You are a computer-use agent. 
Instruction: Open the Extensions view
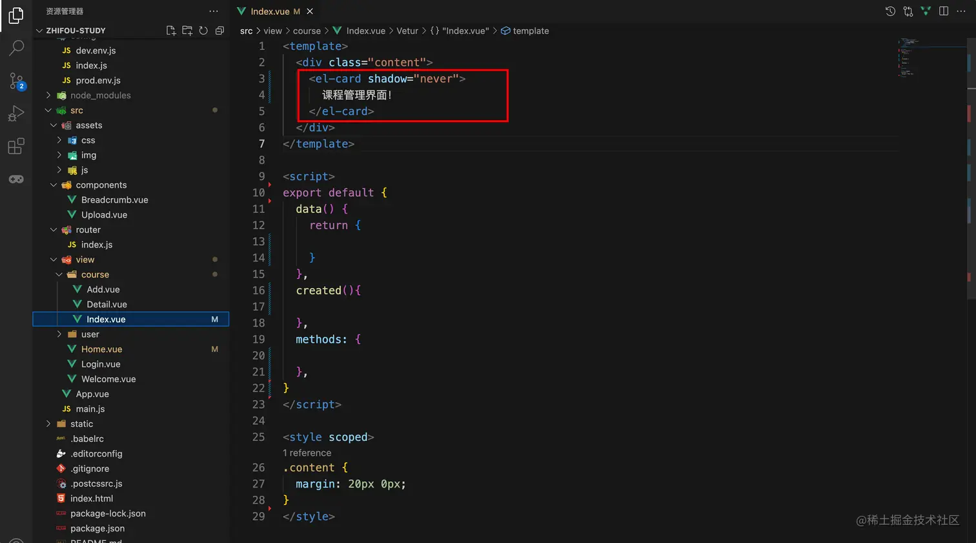pyautogui.click(x=16, y=147)
